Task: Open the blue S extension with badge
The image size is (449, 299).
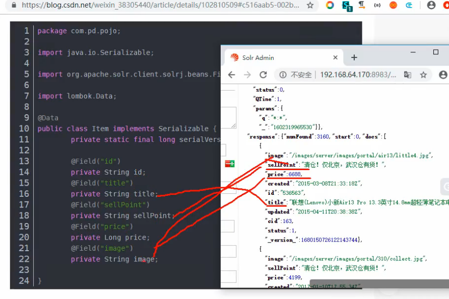Action: 347,6
